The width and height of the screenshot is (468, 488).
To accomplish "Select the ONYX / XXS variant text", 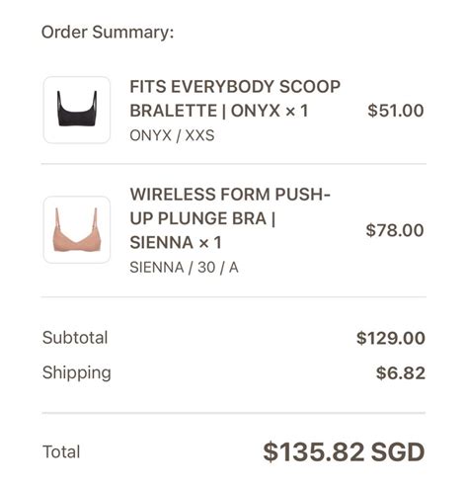I will [x=172, y=135].
